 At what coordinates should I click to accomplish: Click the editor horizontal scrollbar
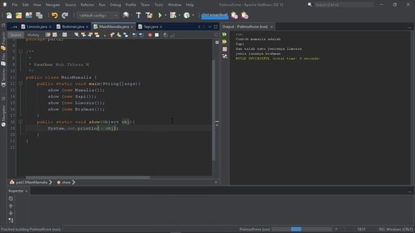click(88, 177)
